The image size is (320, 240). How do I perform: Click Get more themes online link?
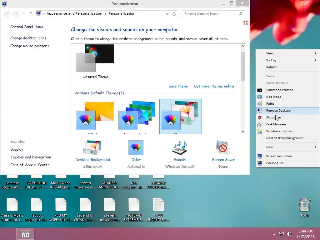coord(214,86)
